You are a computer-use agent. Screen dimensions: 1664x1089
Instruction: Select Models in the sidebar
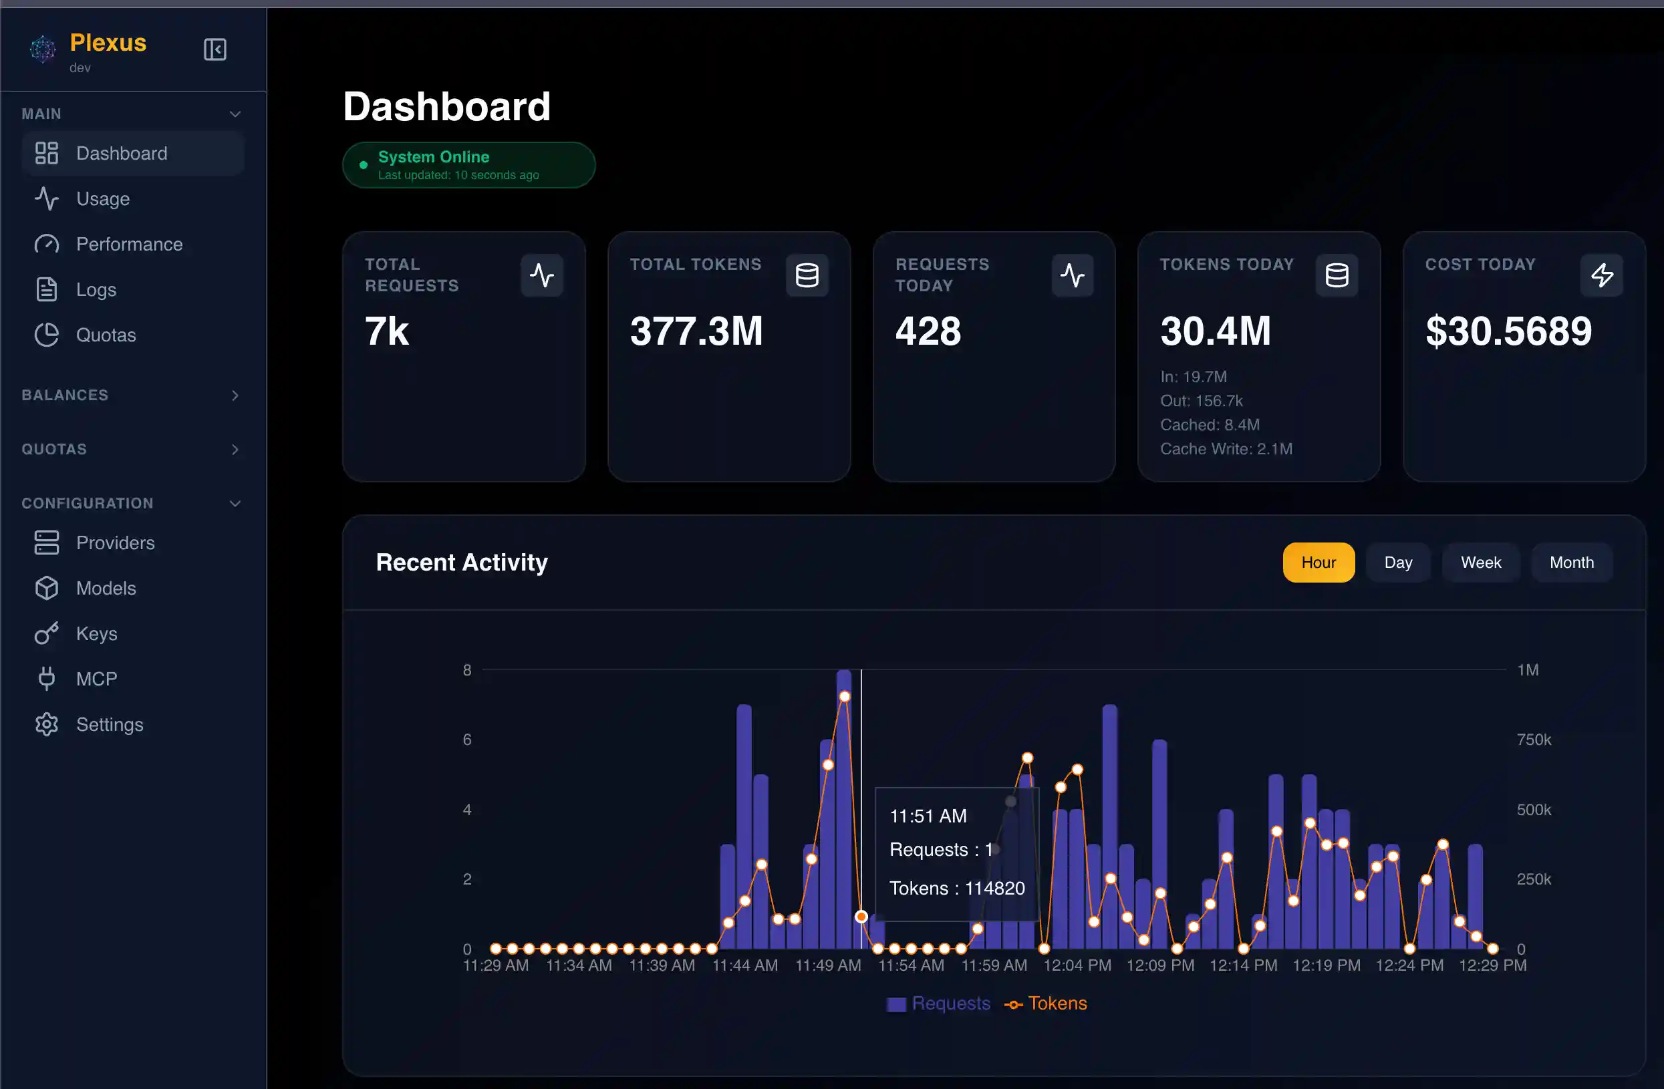105,588
